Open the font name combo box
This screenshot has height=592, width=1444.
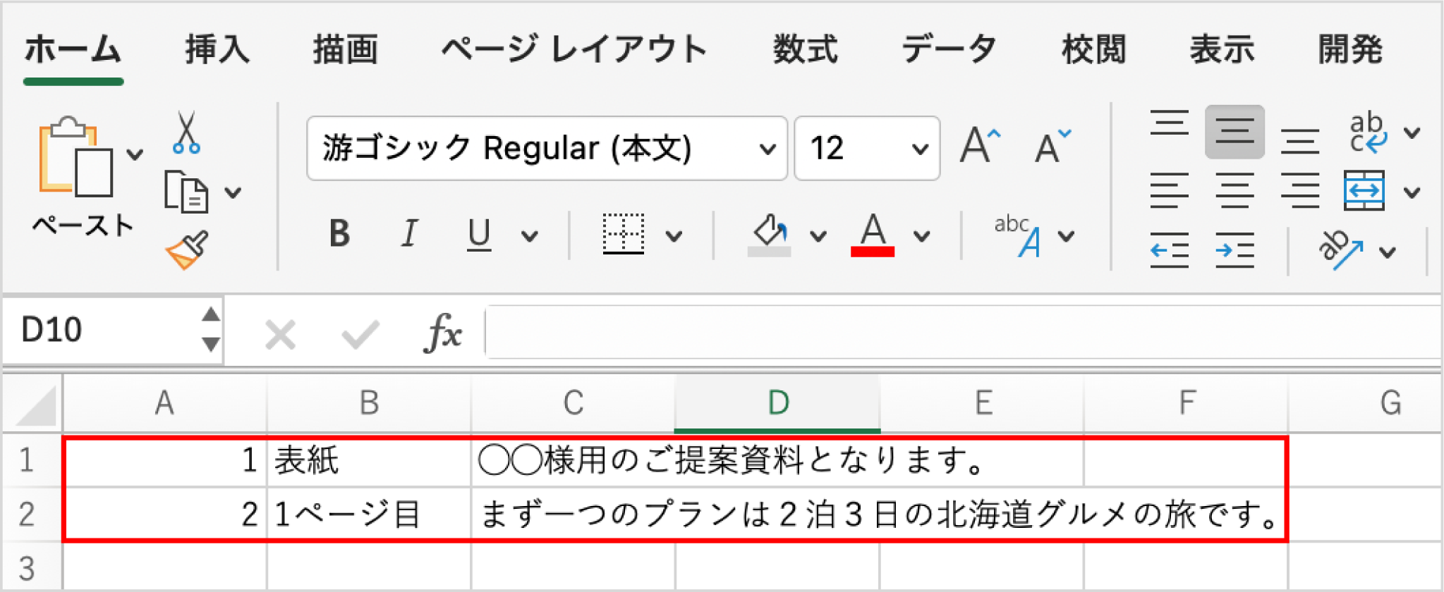547,148
